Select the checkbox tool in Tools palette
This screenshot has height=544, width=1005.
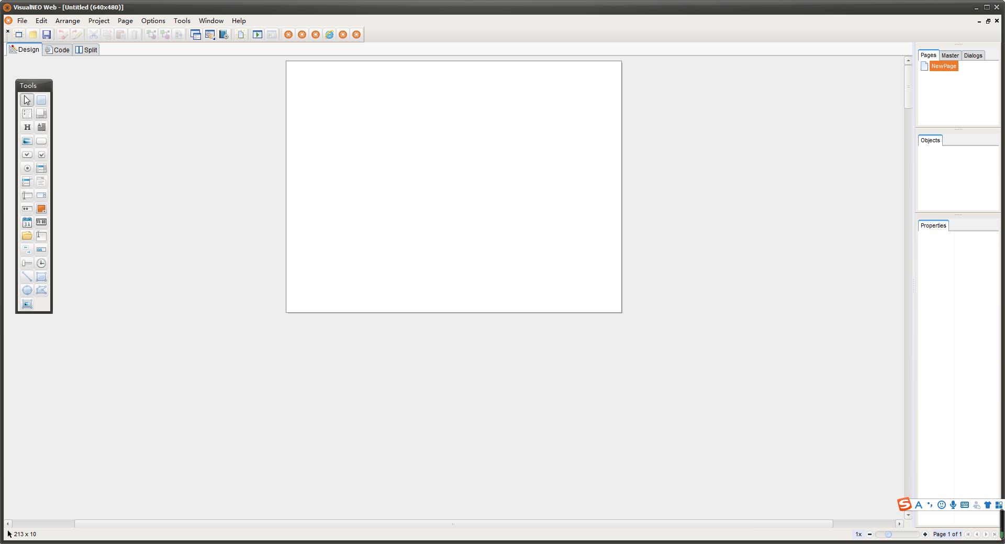tap(41, 154)
